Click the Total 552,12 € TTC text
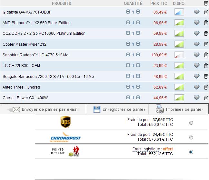 155,154
